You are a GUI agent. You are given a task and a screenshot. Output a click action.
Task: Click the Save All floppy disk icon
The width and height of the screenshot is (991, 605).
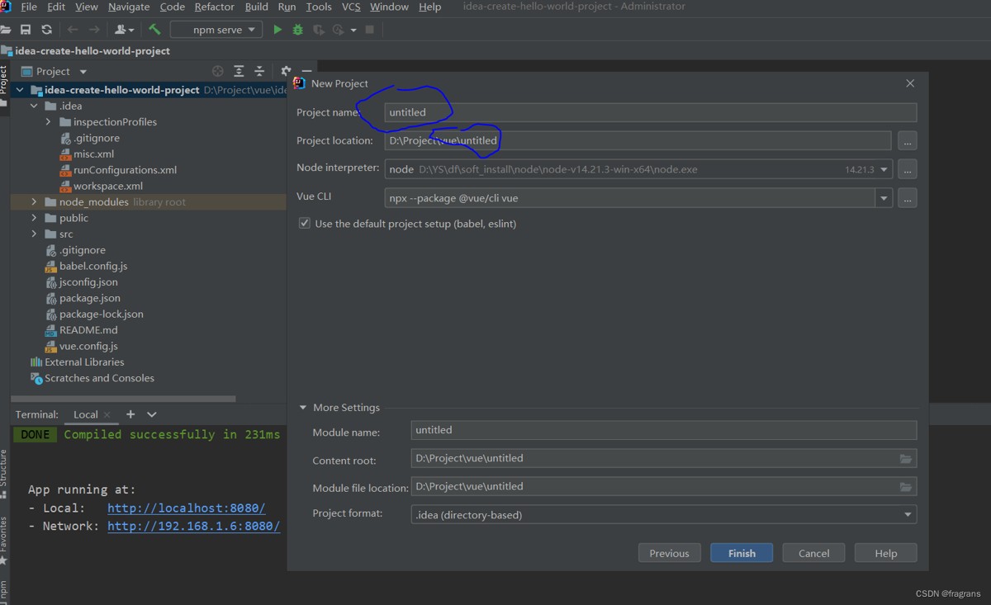26,30
